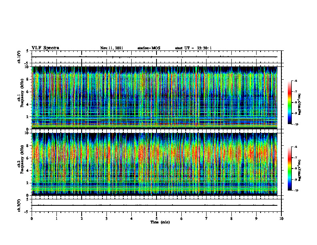Click the "-10" label on ch.1 color scale

(296, 125)
